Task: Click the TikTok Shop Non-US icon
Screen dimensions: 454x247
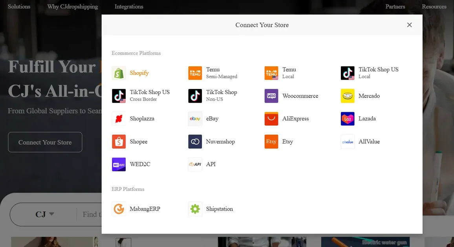Action: coord(195,96)
